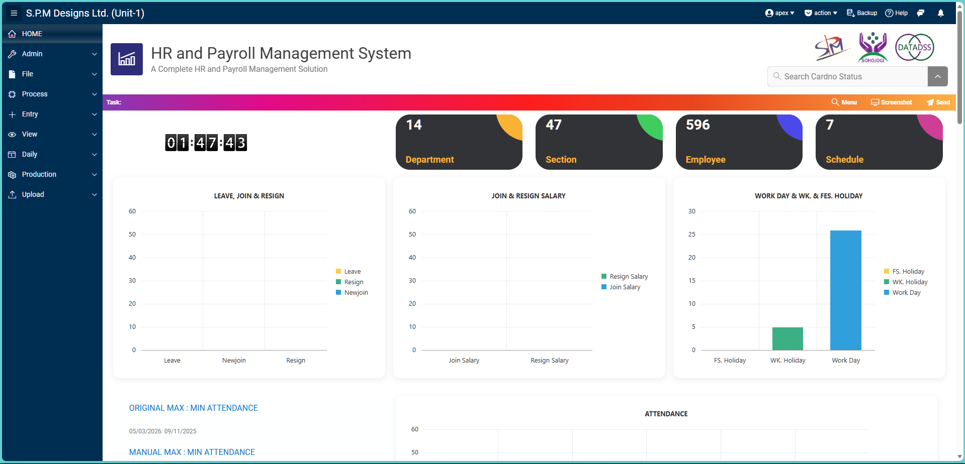Open the Daily sidebar menu
965x464 pixels.
(52, 154)
